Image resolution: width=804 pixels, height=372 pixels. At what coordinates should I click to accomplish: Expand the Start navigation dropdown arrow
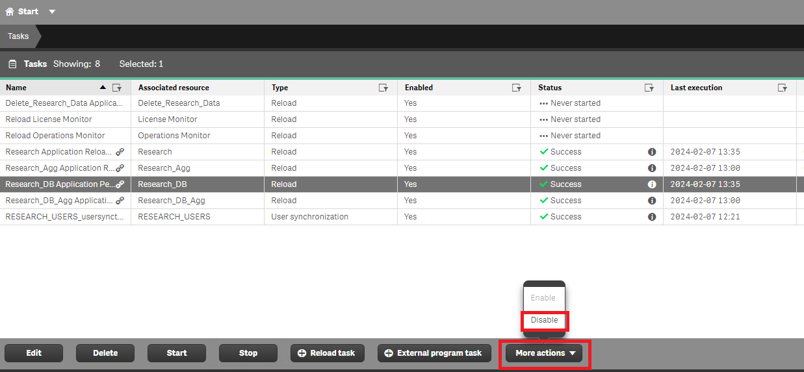[x=52, y=12]
